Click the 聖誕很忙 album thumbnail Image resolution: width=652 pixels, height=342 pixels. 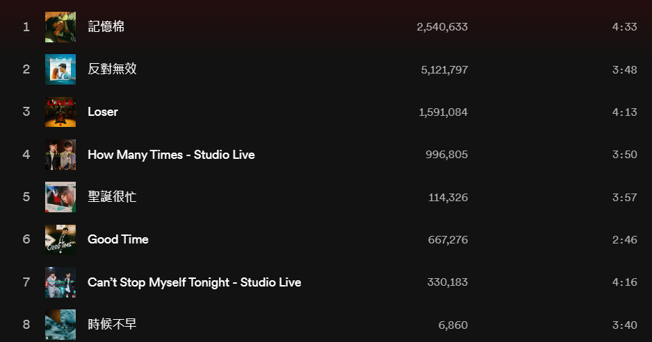click(60, 197)
